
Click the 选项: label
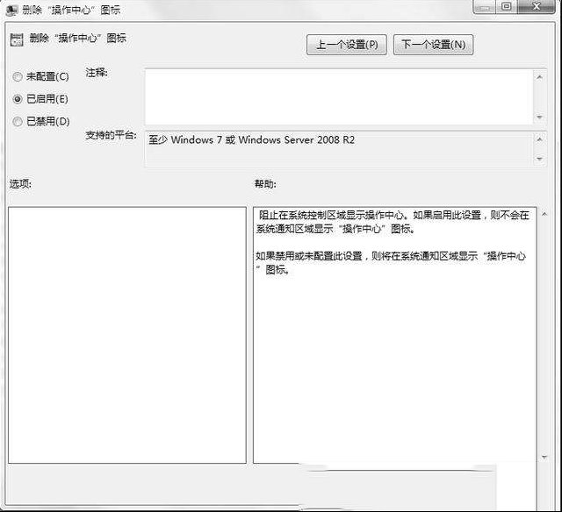[20, 184]
